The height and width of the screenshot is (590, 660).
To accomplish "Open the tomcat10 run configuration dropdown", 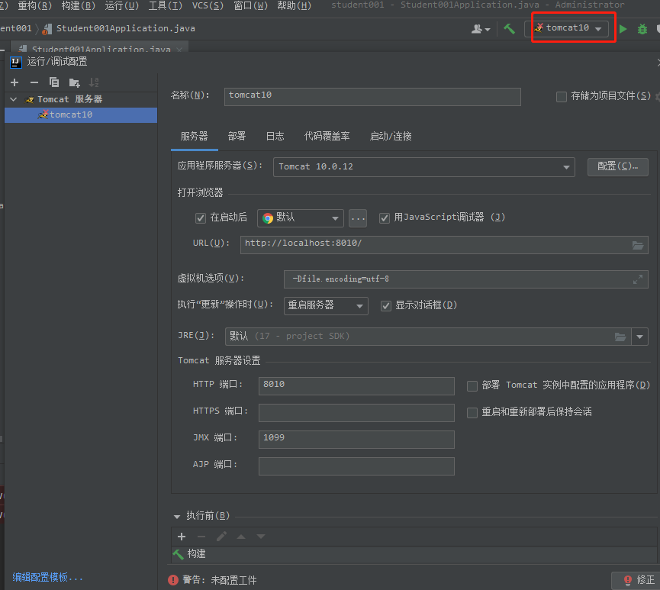I will [x=567, y=29].
